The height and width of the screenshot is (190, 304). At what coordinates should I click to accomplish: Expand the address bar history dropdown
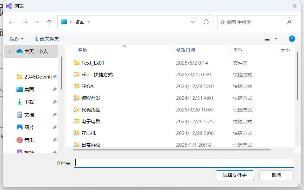pyautogui.click(x=193, y=22)
